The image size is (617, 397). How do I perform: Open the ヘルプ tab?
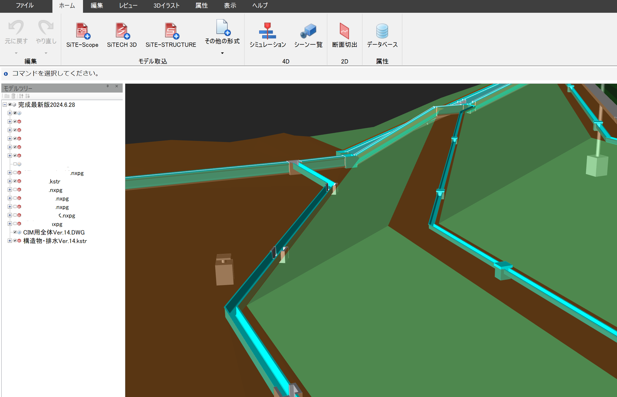click(x=260, y=6)
